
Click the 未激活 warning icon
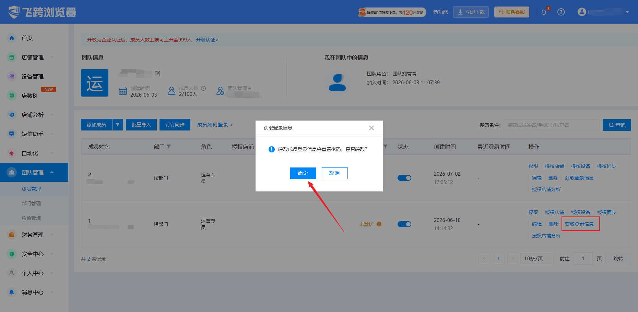point(379,224)
